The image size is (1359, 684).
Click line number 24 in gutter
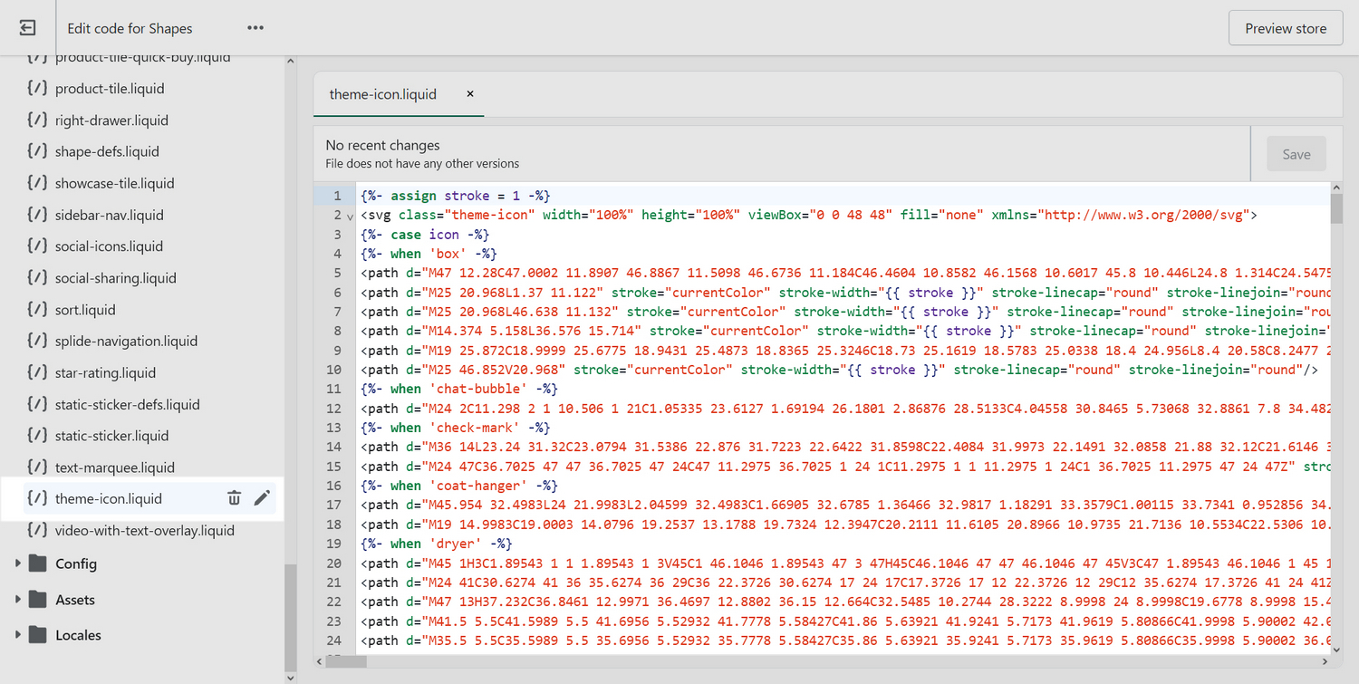[x=333, y=641]
